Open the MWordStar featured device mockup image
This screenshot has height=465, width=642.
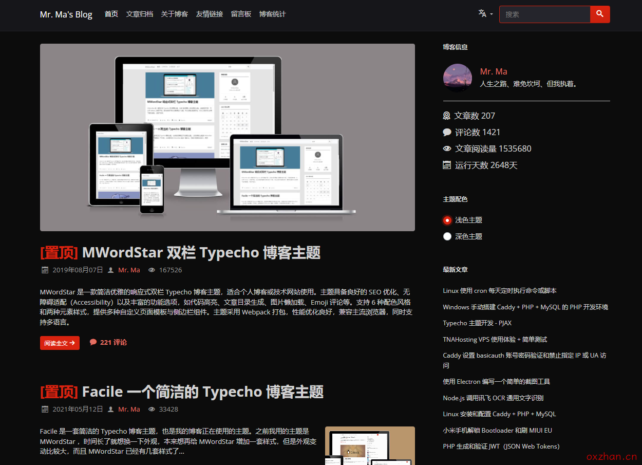tap(228, 137)
